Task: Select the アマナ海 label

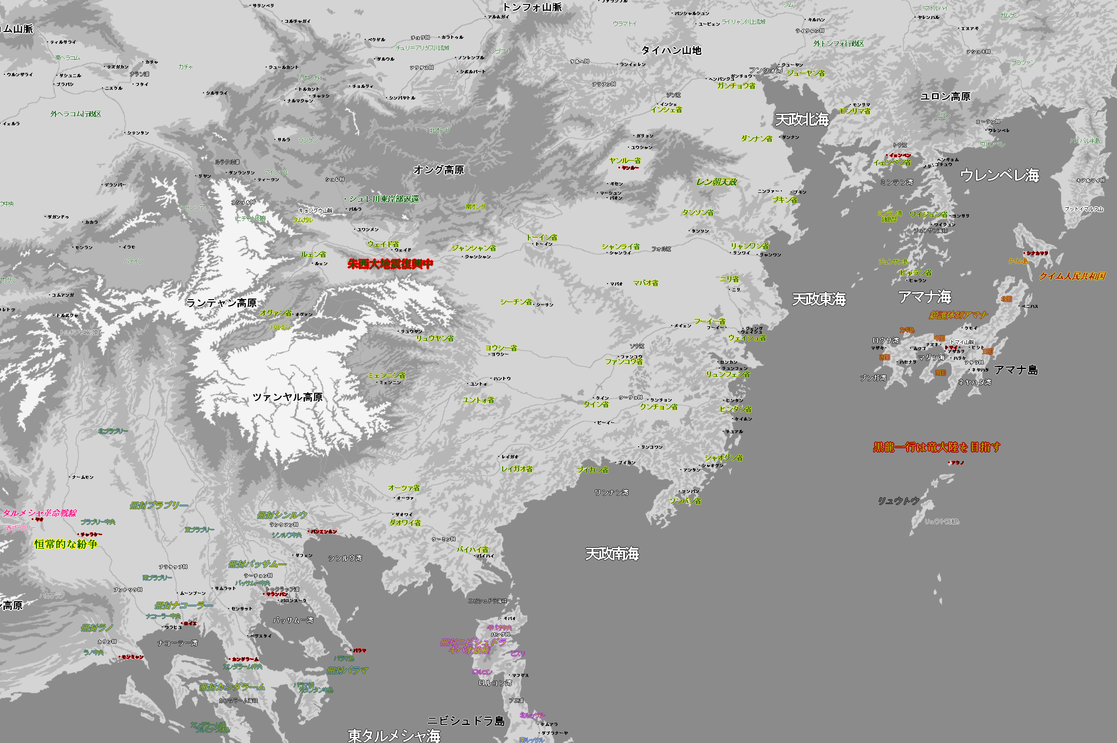Action: point(924,296)
